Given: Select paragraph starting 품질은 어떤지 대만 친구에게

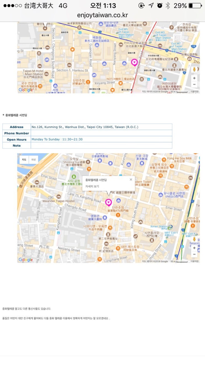Looking at the screenshot, I should pyautogui.click(x=56, y=318).
